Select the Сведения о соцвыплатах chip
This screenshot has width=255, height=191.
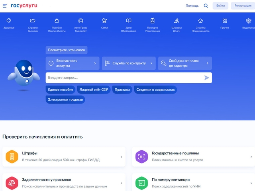155,90
